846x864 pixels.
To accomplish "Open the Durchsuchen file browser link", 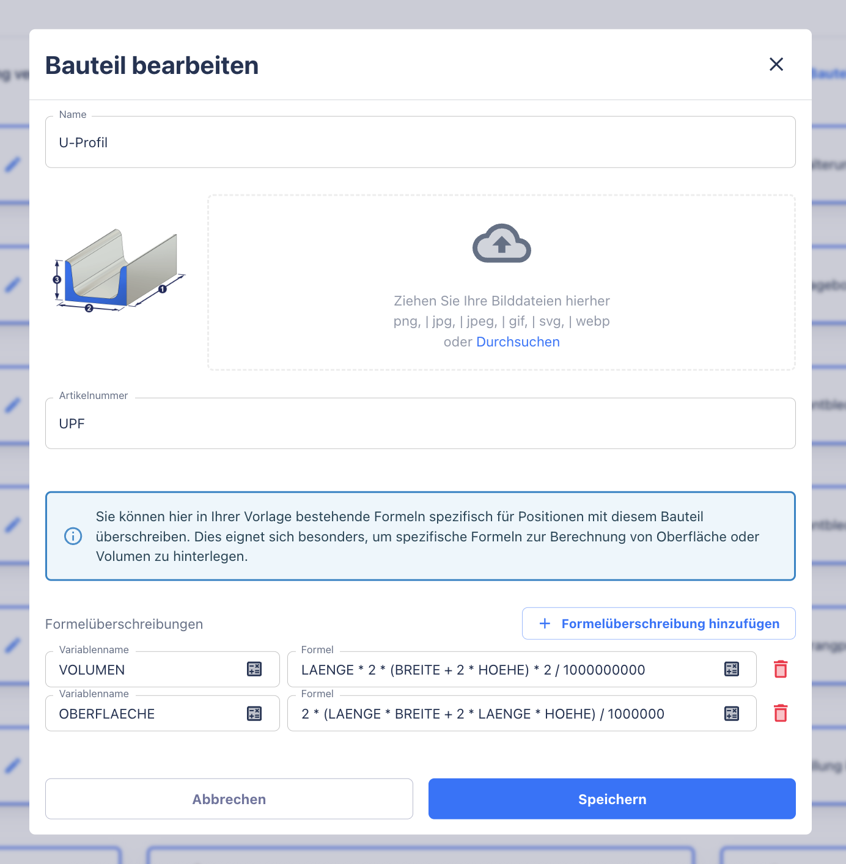I will (x=518, y=342).
